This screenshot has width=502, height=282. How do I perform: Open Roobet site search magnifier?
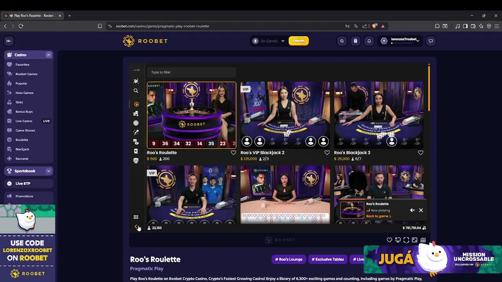point(342,41)
